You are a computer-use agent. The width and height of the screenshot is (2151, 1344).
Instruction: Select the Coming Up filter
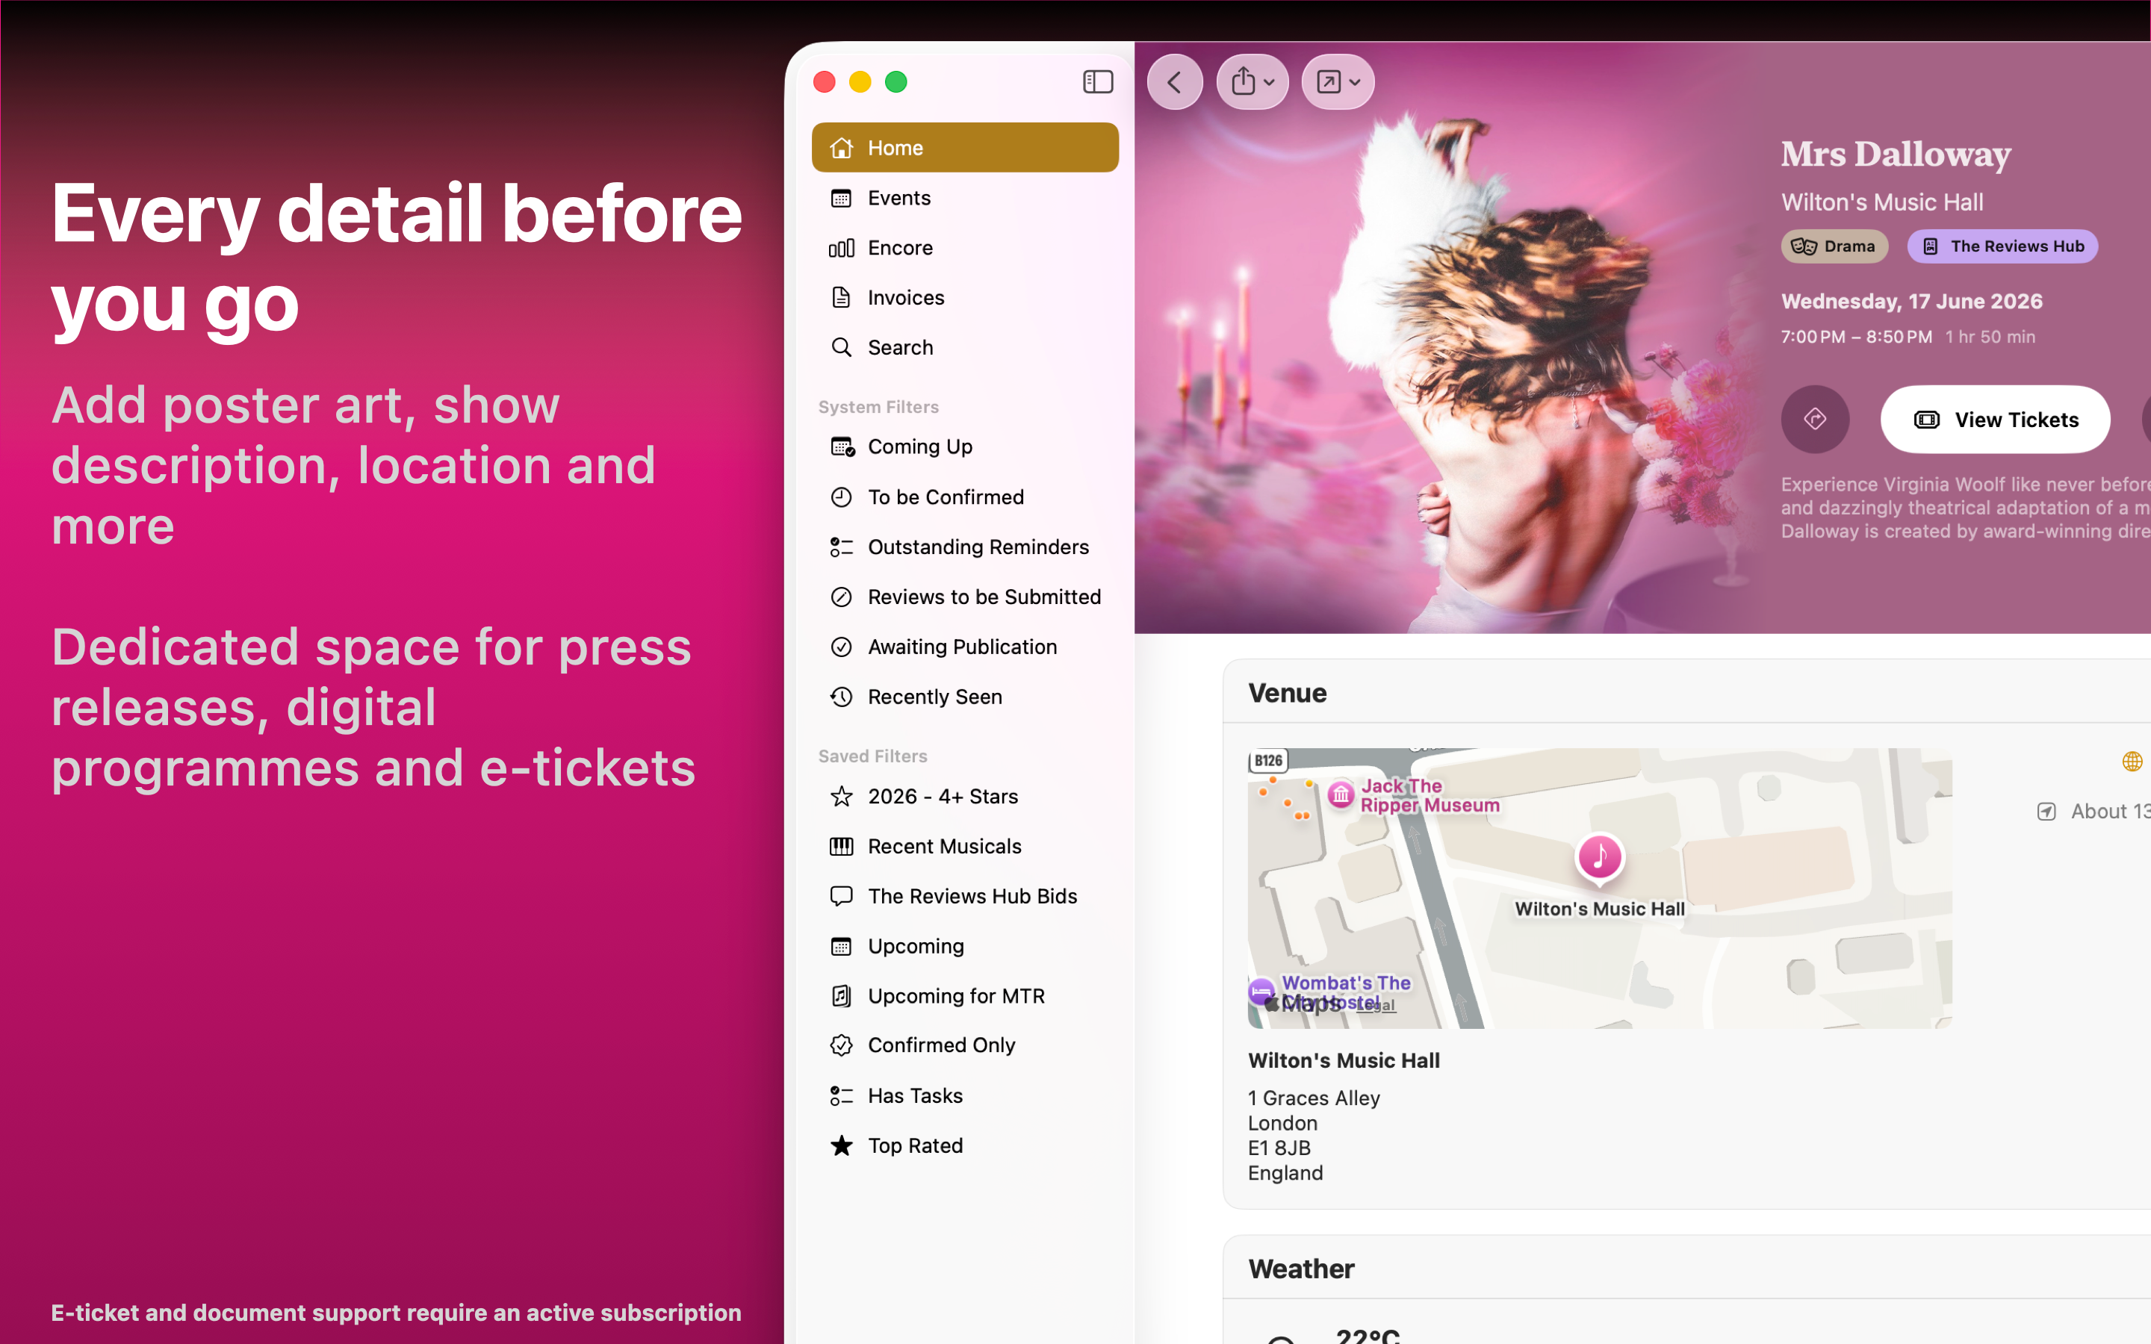point(964,447)
